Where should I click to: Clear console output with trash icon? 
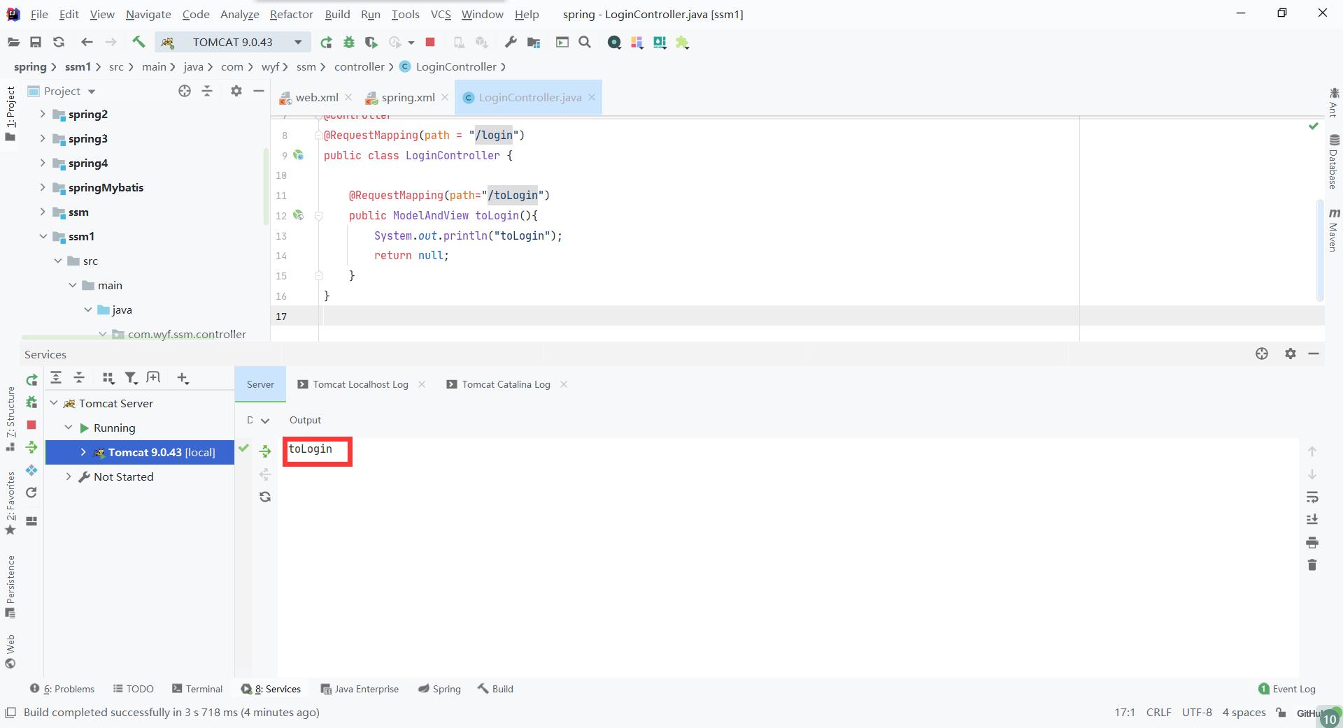pyautogui.click(x=1312, y=565)
